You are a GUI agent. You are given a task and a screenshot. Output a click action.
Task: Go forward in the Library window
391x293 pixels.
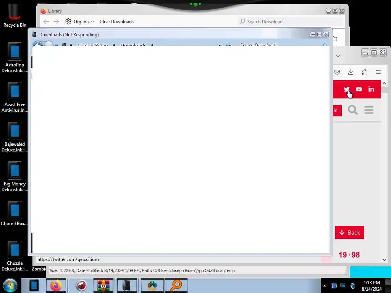[x=56, y=22]
